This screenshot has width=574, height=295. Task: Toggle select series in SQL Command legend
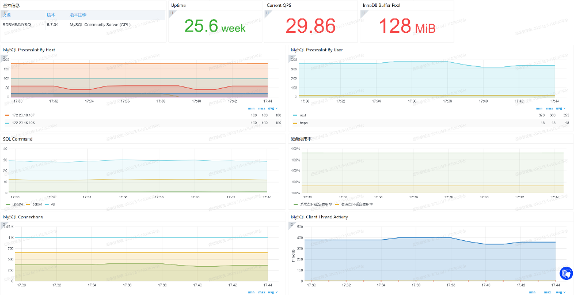coord(37,204)
